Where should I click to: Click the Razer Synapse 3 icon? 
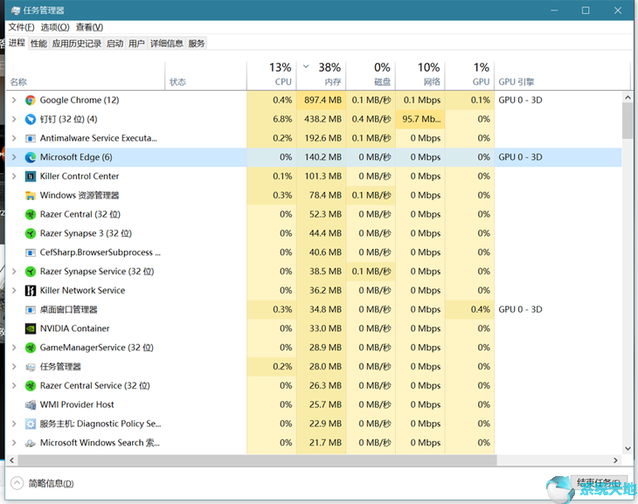point(30,233)
